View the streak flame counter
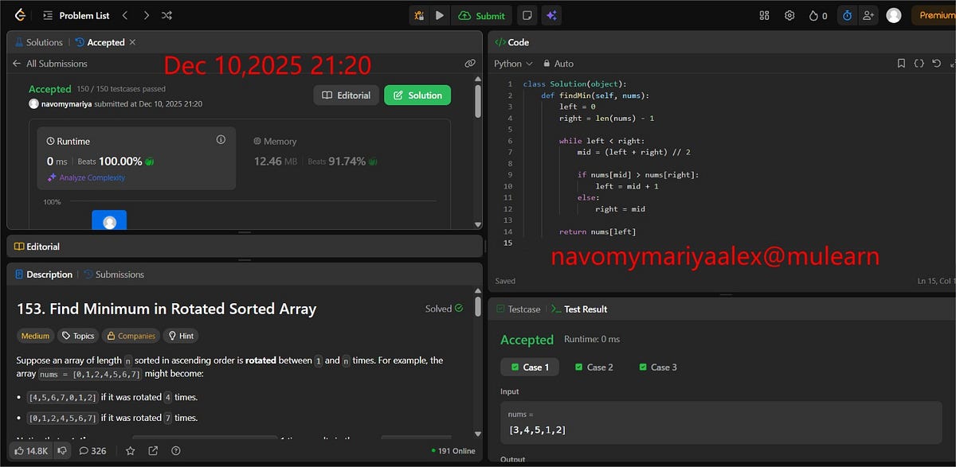The height and width of the screenshot is (467, 956). coord(817,15)
